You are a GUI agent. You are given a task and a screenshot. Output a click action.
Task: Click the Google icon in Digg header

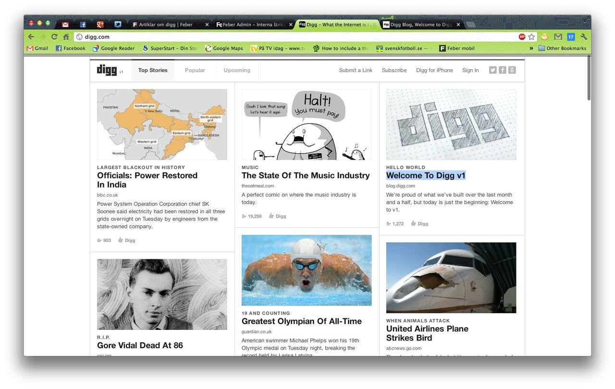click(x=512, y=70)
